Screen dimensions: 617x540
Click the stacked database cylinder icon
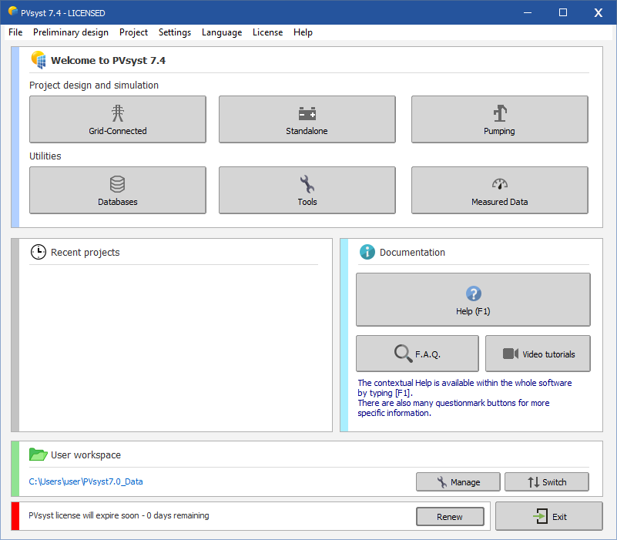click(x=118, y=184)
